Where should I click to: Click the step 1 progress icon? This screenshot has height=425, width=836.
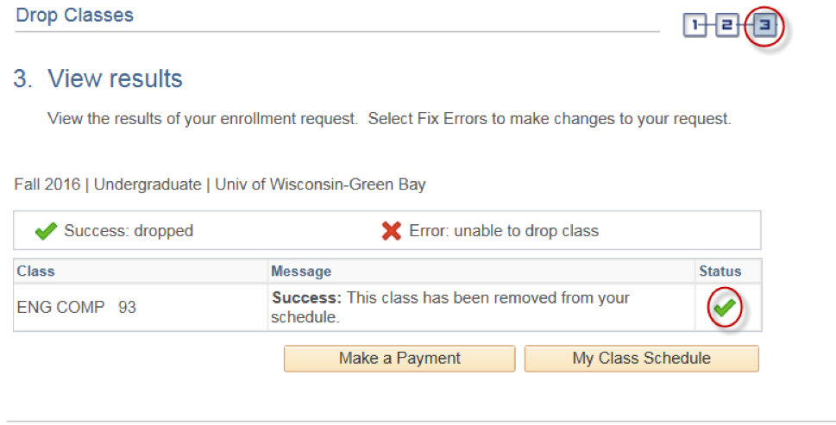[695, 25]
